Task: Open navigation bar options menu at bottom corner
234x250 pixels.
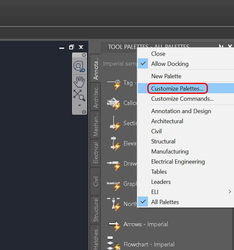Action: click(84, 112)
